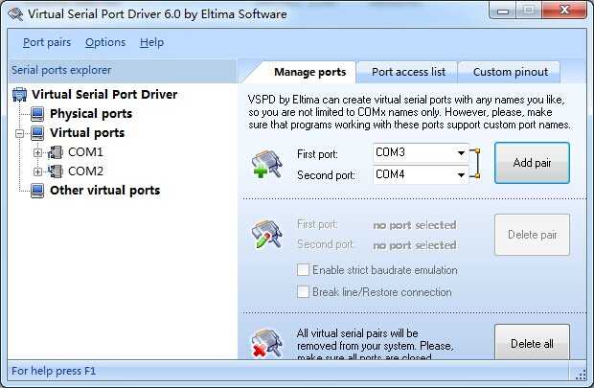Viewport: 594px width, 388px height.
Task: Minimize the Virtual Serial Port Driver window
Action: click(503, 11)
